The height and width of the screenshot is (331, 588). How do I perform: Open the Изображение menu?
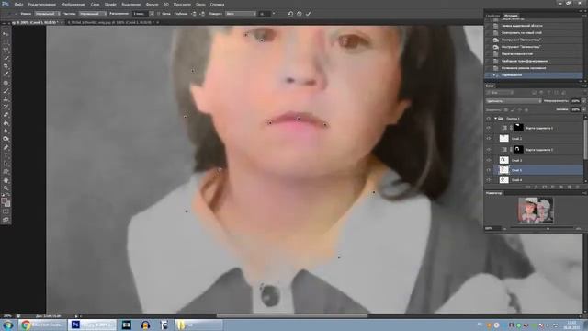(73, 4)
